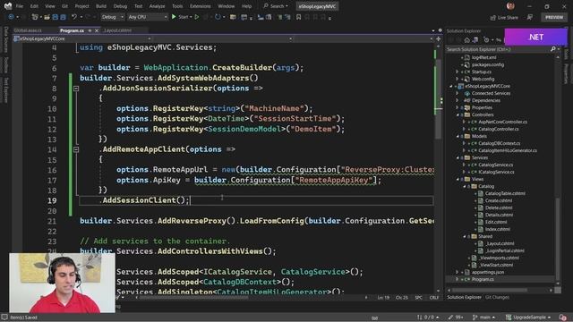The width and height of the screenshot is (573, 322).
Task: Click the CRLF line ending indicator
Action: click(434, 298)
